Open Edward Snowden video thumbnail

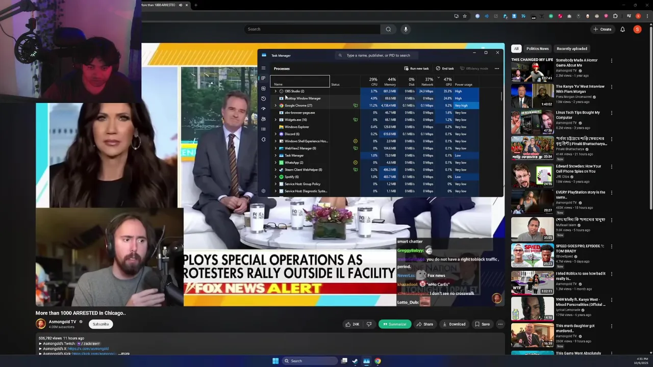click(x=532, y=176)
